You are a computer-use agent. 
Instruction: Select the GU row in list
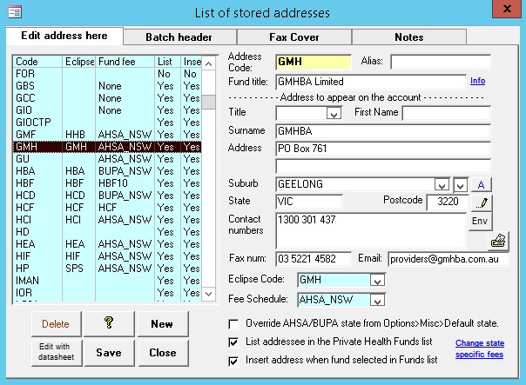(x=107, y=159)
